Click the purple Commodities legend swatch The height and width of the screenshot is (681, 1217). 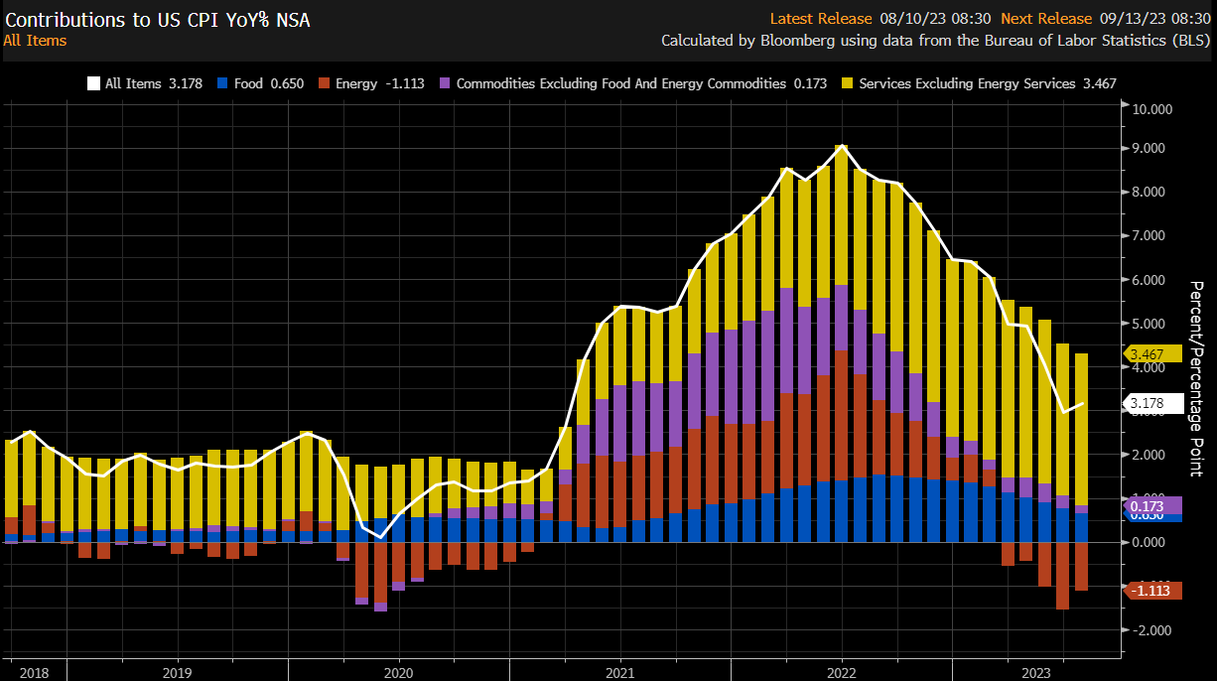[x=445, y=83]
